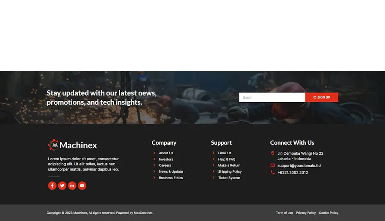This screenshot has height=221, width=385.
Task: Open the Help & FAQ link
Action: pos(227,159)
